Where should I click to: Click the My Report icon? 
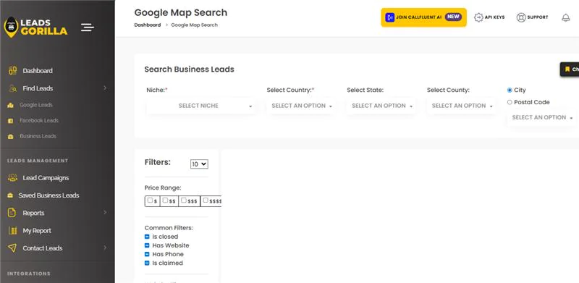(13, 231)
